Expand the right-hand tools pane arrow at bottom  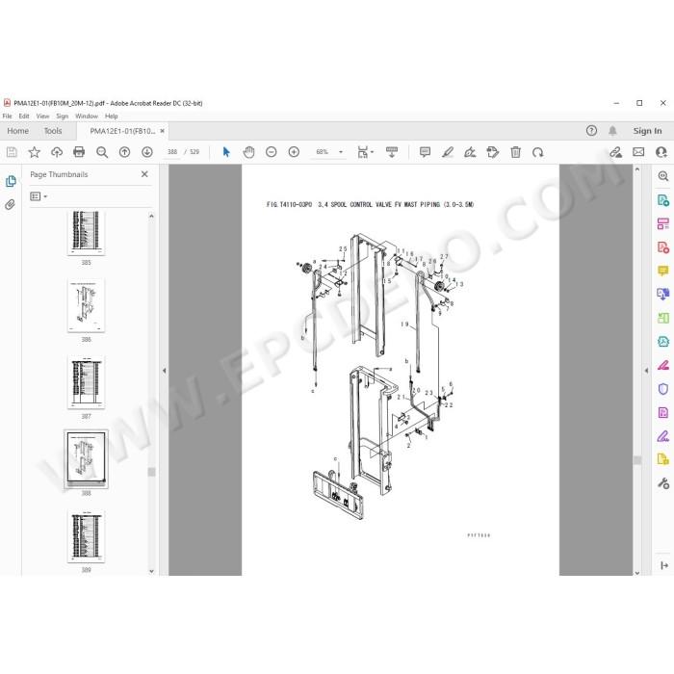[664, 566]
